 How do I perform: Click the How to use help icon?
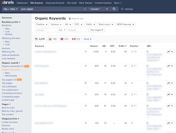coord(70,18)
